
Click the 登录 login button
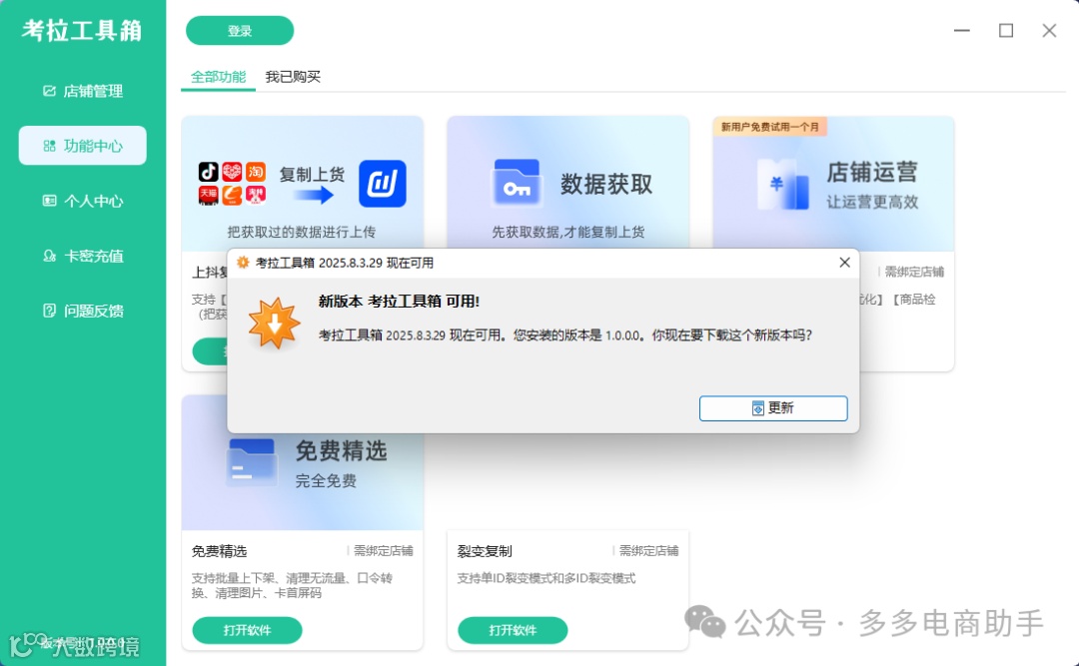[240, 31]
